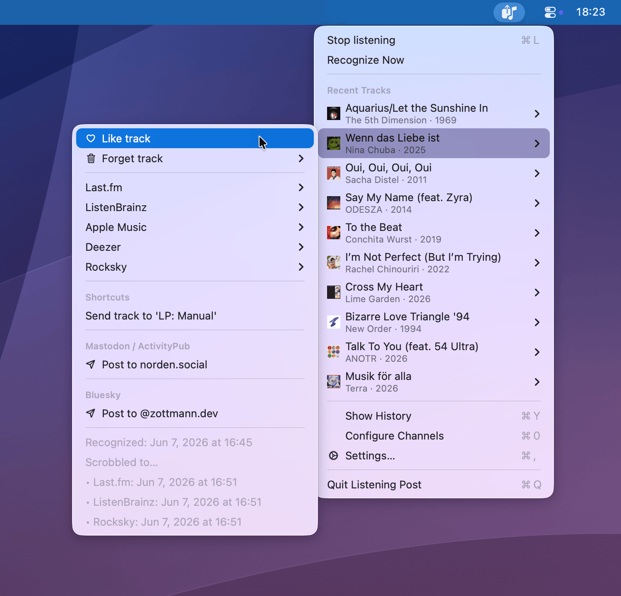Click the Oui, Oui, Oui, Oui album art
621x596 pixels.
[334, 173]
